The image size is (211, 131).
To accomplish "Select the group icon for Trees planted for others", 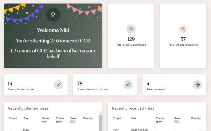I will [x=128, y=85].
